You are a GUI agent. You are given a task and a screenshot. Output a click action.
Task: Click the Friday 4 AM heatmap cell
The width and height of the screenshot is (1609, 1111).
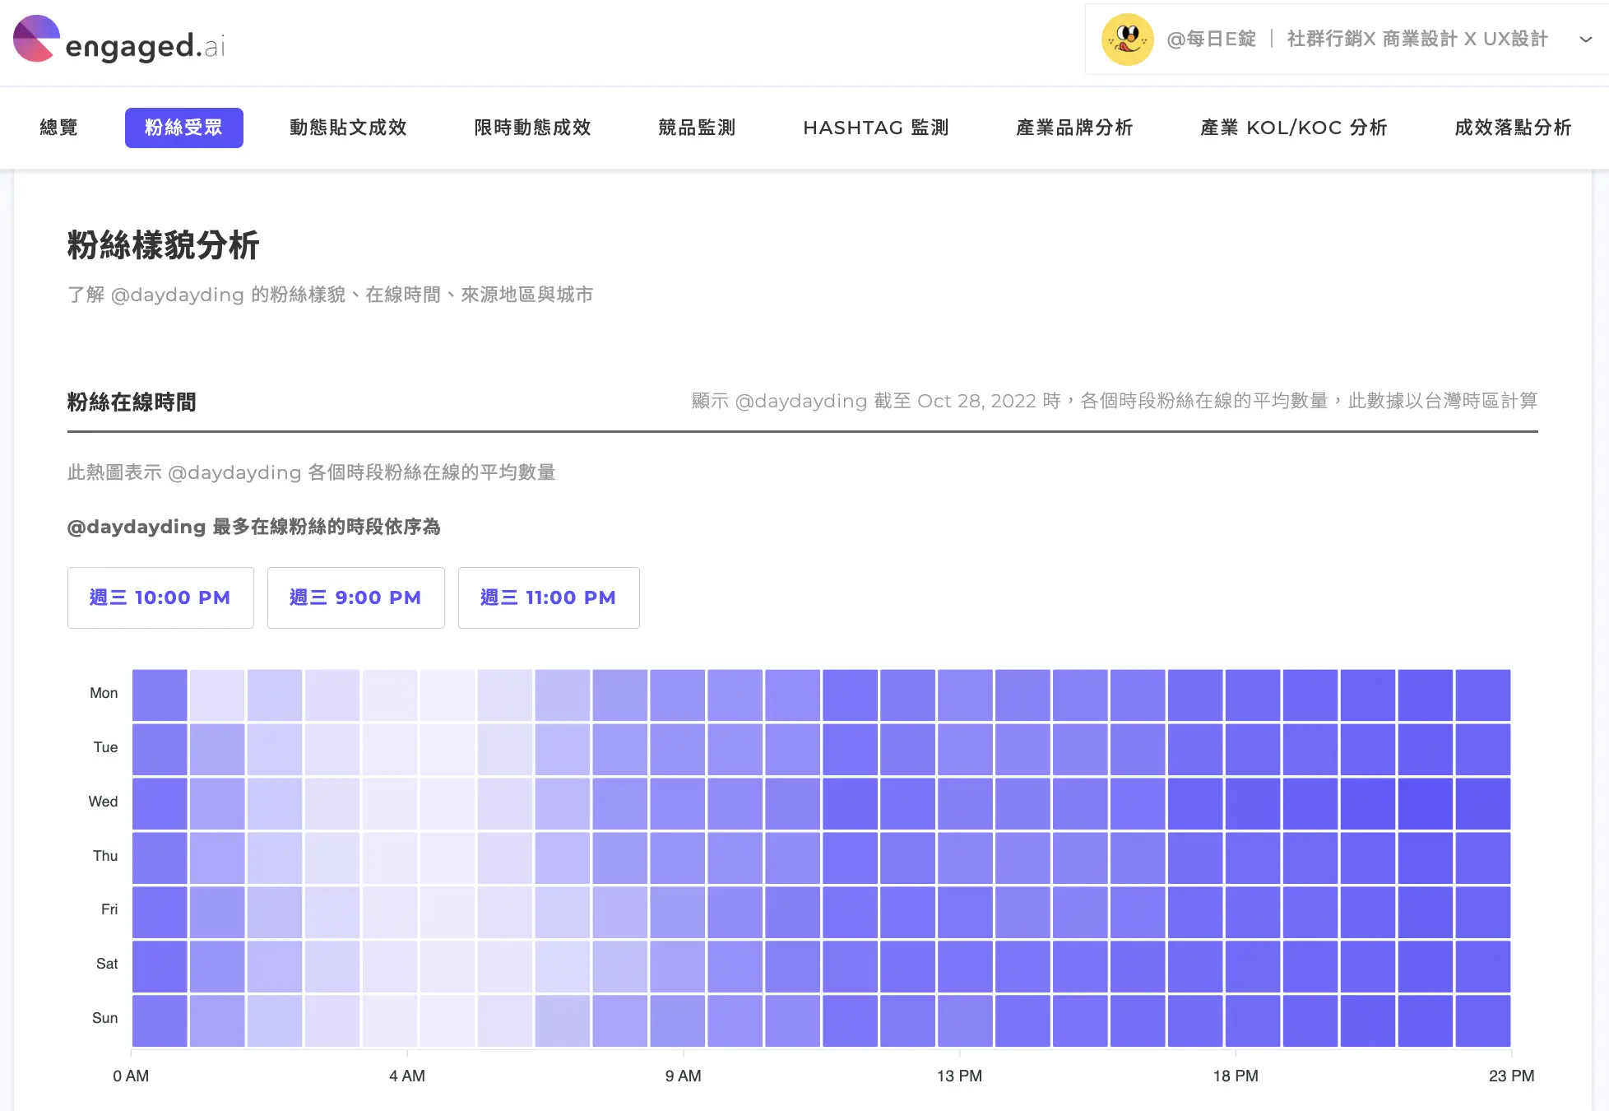point(390,912)
